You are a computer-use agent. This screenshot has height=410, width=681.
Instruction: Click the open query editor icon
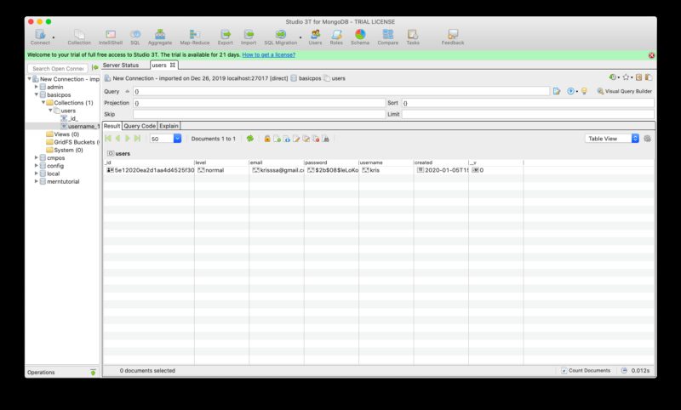557,91
